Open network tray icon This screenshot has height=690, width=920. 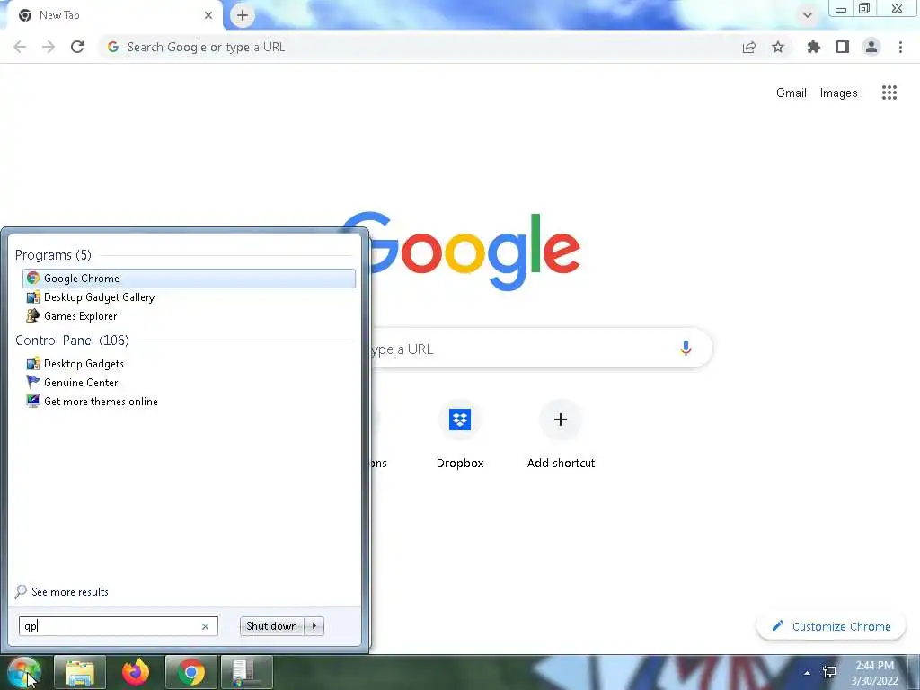click(x=829, y=672)
